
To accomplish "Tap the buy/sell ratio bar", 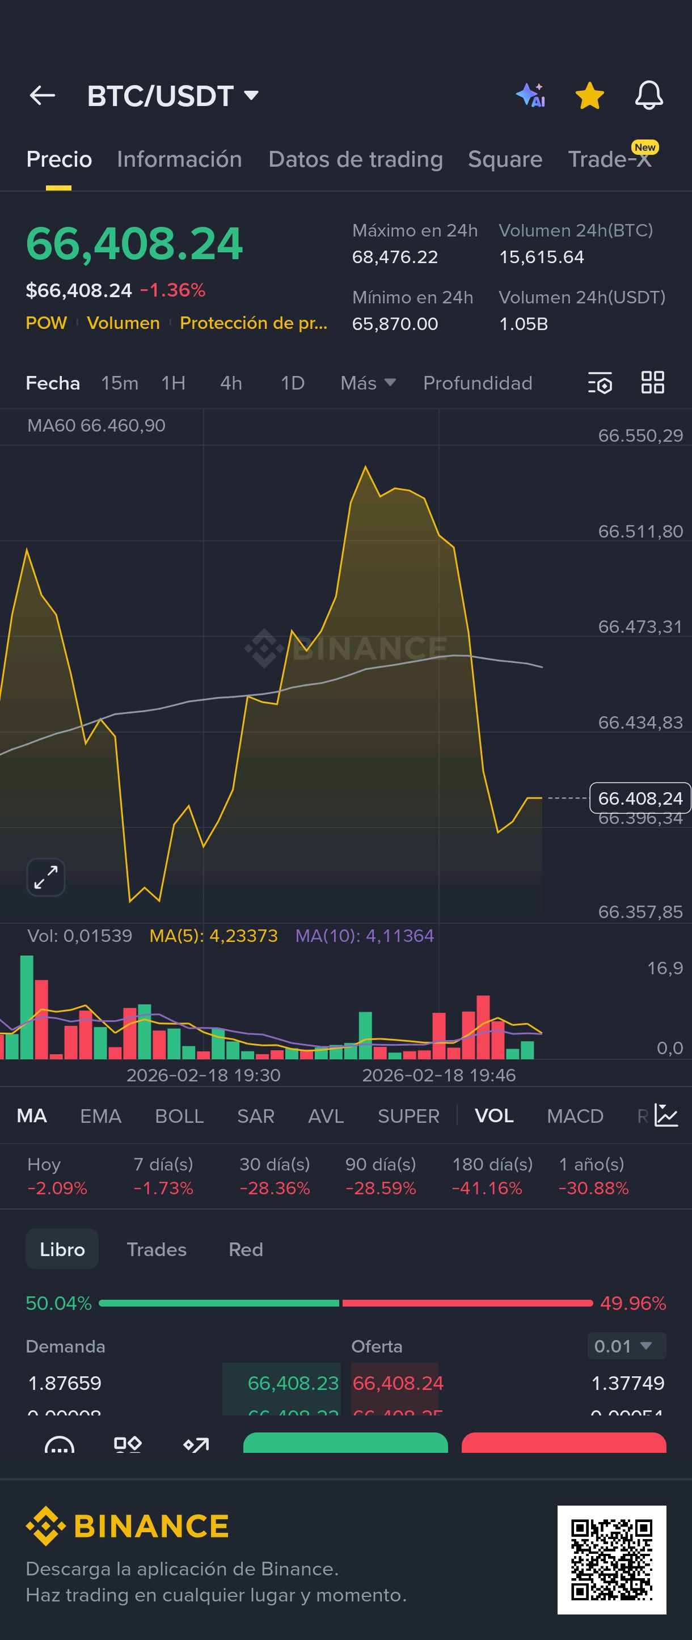I will (345, 1303).
